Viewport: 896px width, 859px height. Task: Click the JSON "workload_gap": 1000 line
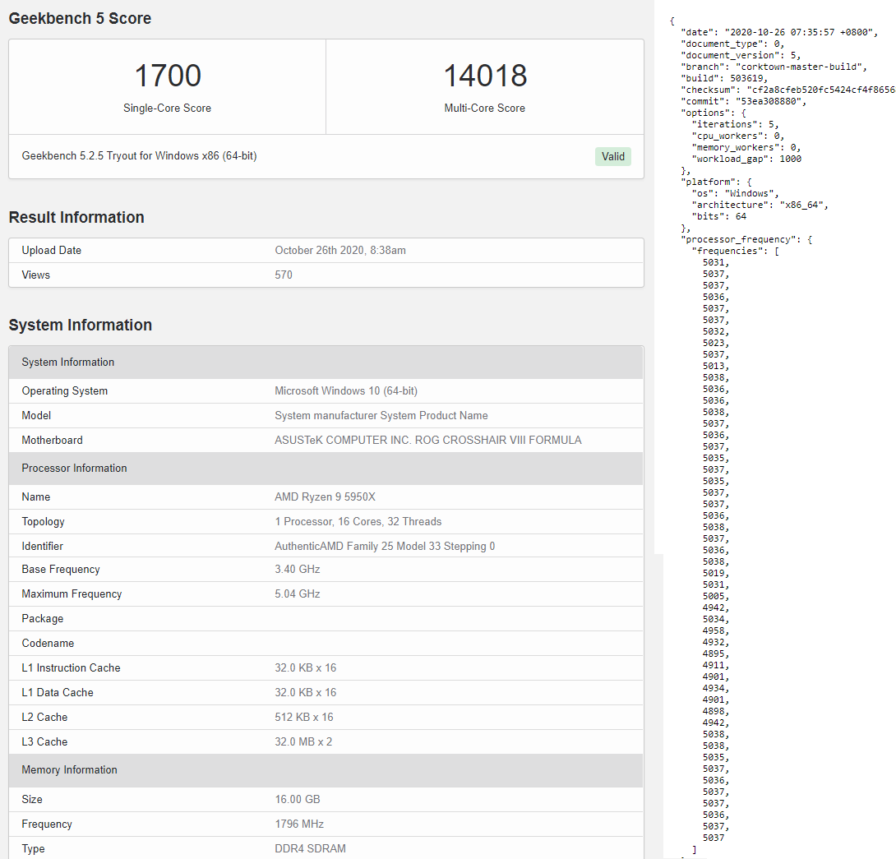(746, 159)
